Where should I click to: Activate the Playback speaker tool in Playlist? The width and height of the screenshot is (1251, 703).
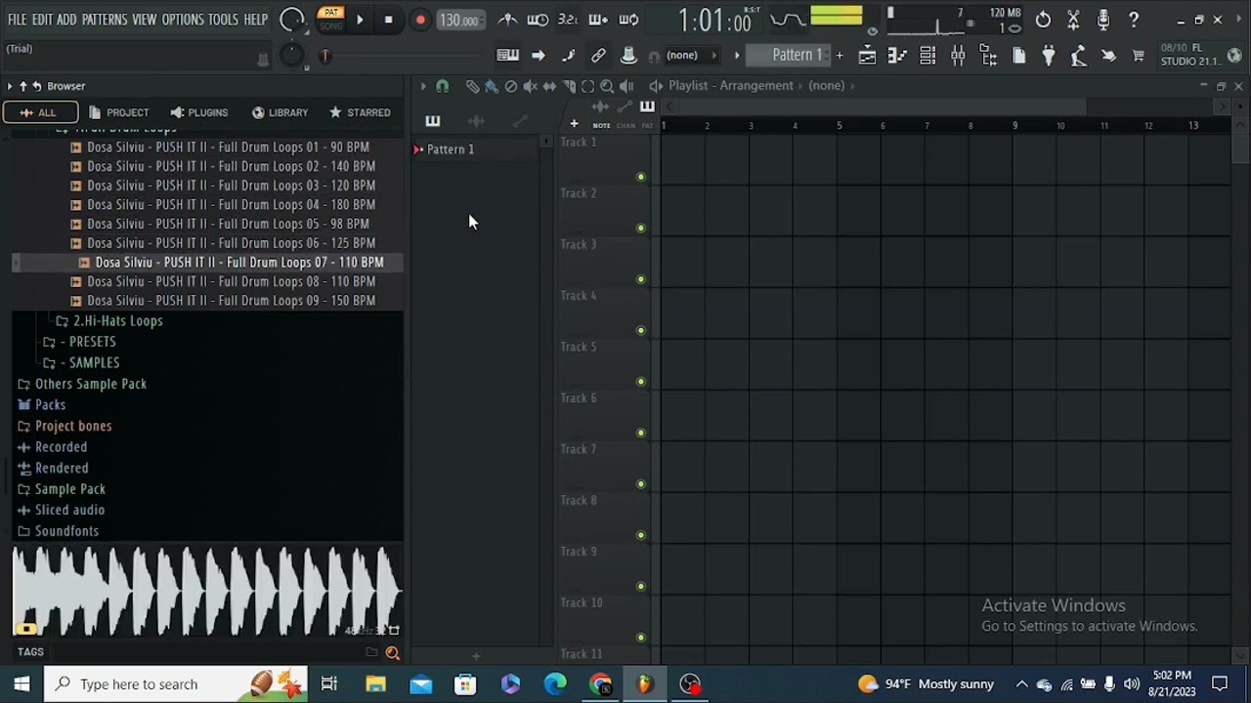(x=626, y=86)
